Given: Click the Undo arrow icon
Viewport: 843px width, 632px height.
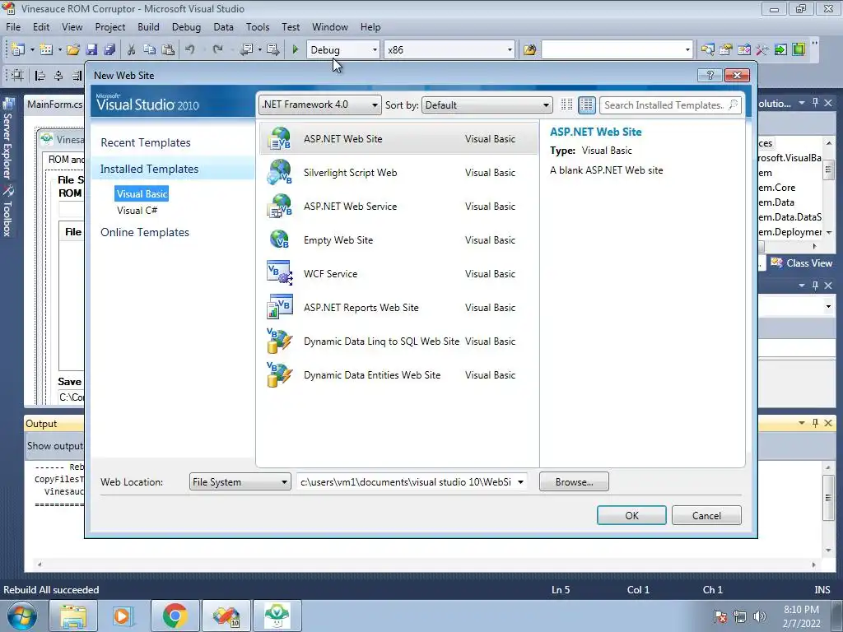Looking at the screenshot, I should [189, 50].
